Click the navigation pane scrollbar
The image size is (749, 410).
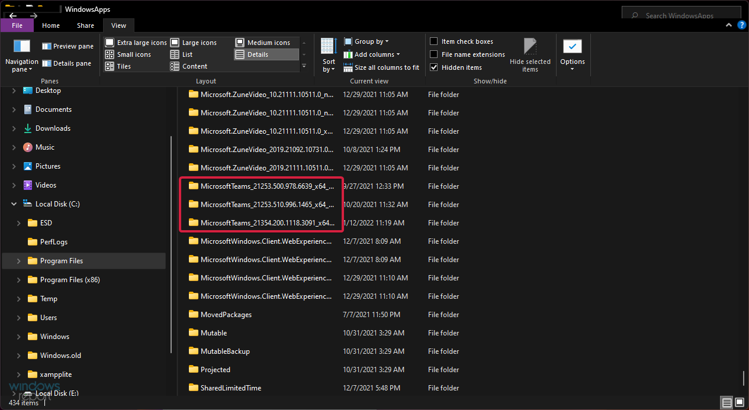171,243
